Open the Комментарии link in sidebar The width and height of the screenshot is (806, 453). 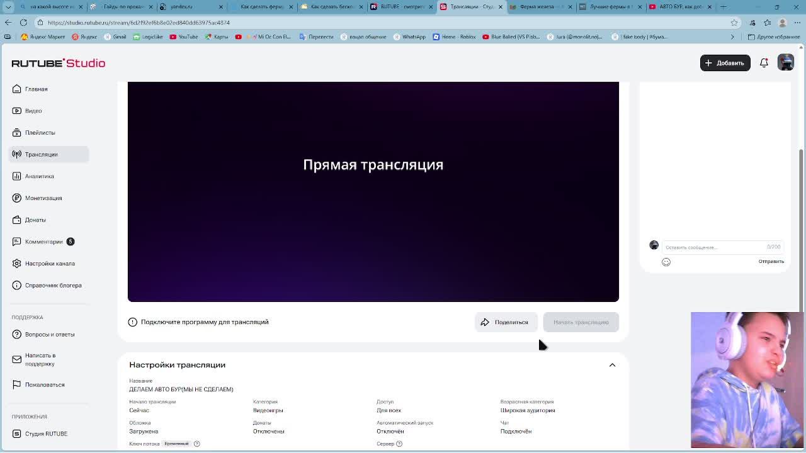click(x=44, y=242)
